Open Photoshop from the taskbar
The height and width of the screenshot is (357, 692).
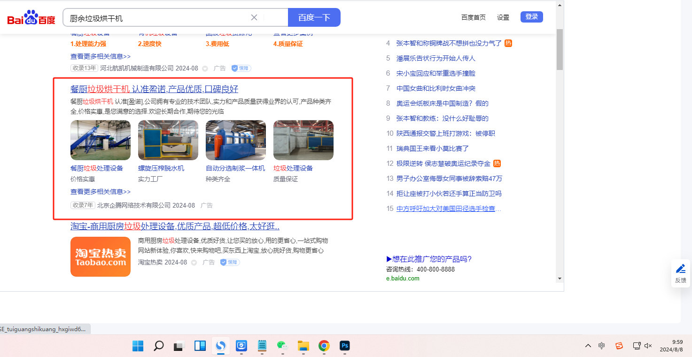(x=344, y=346)
